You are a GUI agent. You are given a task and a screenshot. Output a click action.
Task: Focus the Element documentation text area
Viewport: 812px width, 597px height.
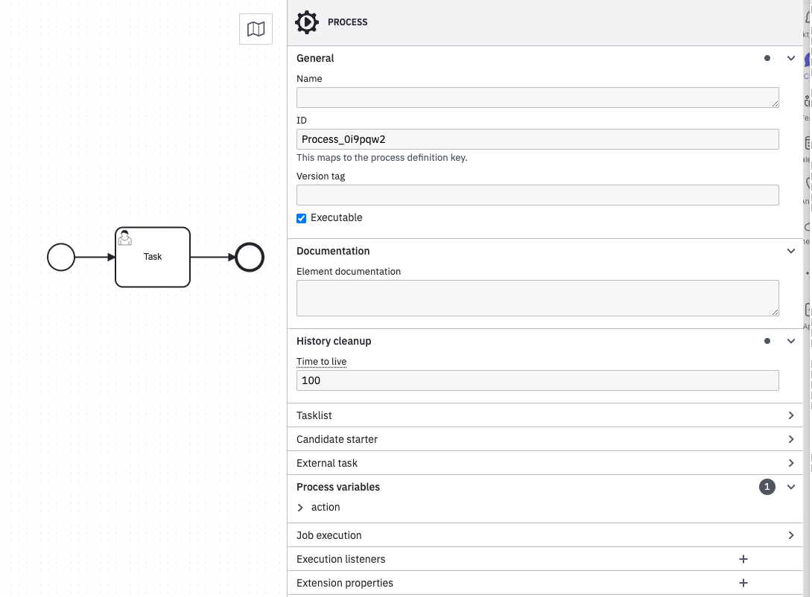click(537, 298)
